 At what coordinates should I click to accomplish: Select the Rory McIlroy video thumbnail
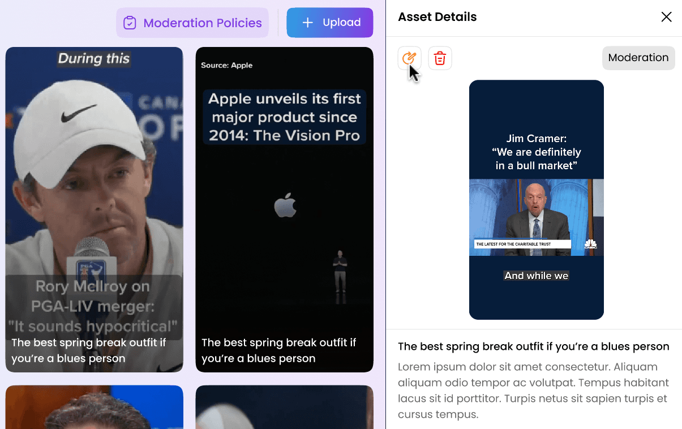tap(94, 209)
